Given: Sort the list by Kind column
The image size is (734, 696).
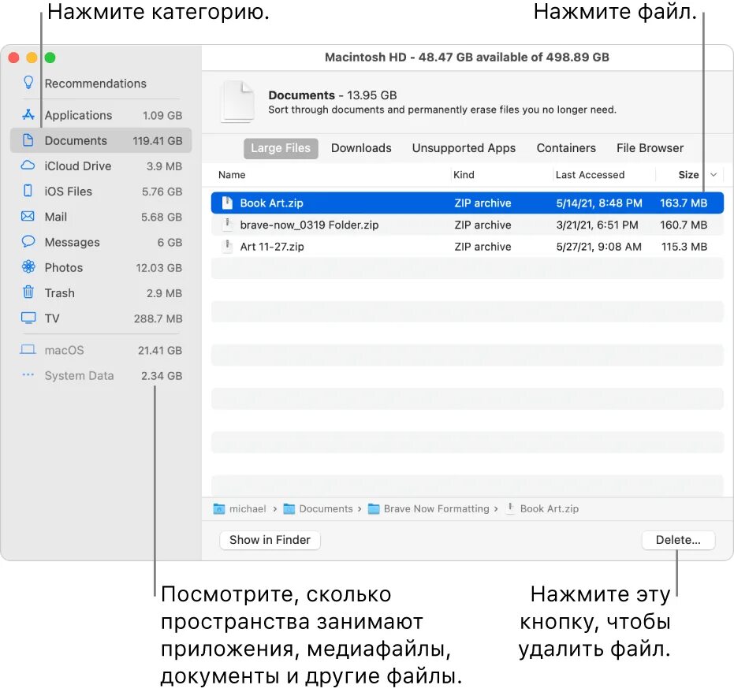Looking at the screenshot, I should (464, 174).
